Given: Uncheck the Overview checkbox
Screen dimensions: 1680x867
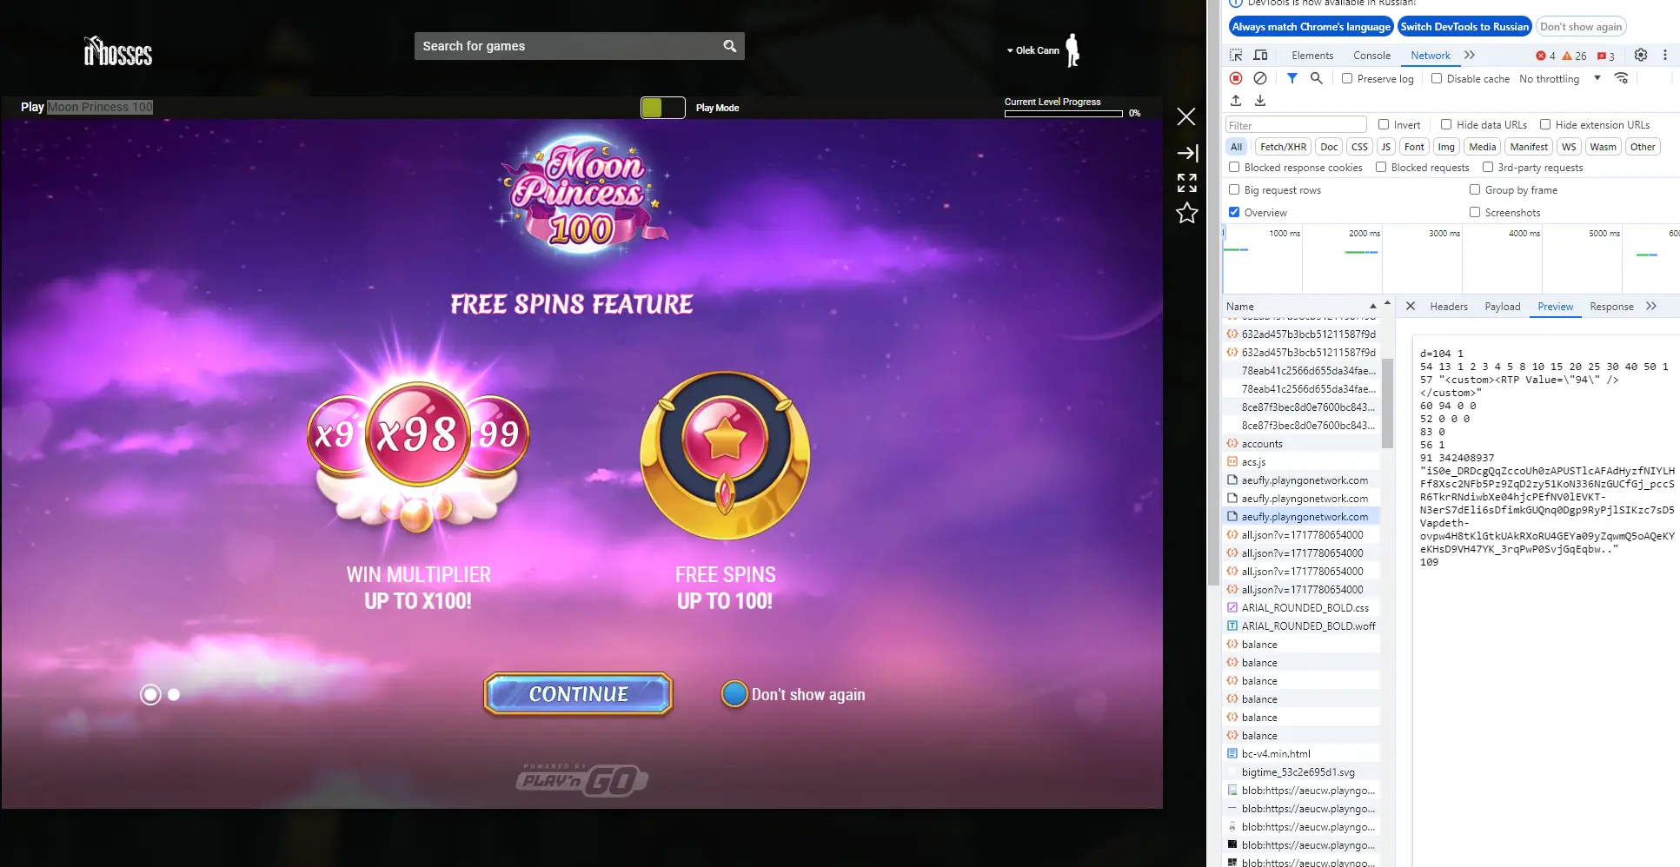Looking at the screenshot, I should coord(1234,212).
